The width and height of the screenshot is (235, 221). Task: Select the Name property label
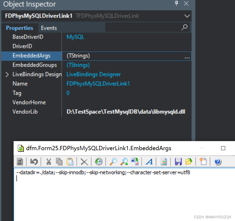[20, 84]
